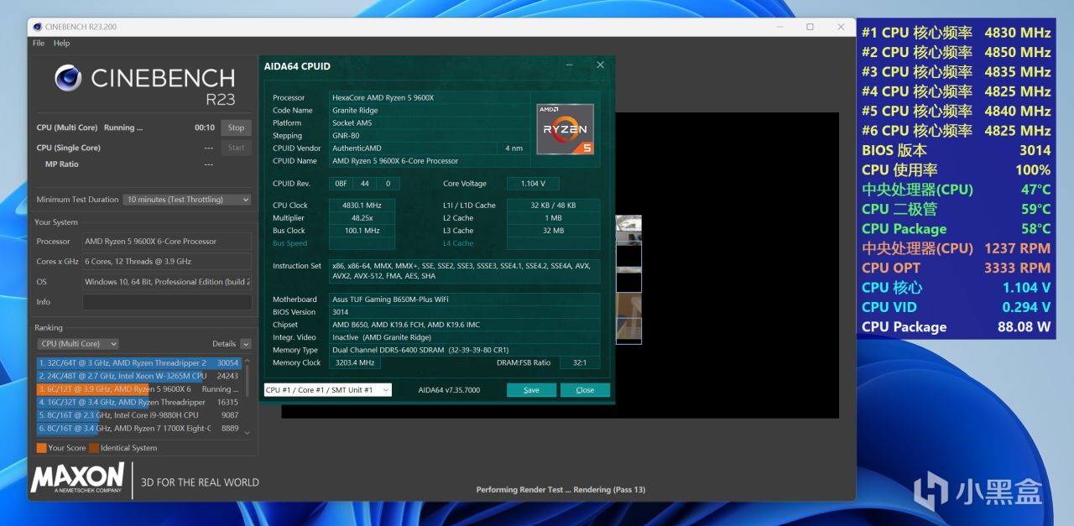This screenshot has height=526, width=1074.
Task: Click the Bus Clock value 100.1 MHz
Action: click(x=362, y=231)
